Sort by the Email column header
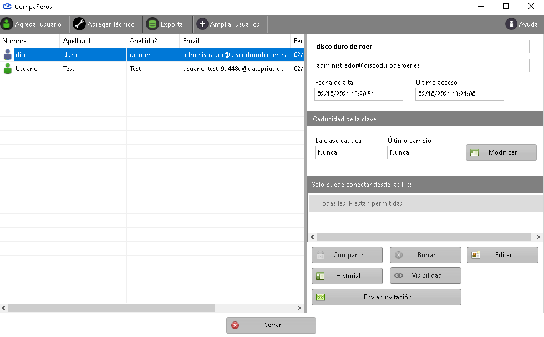 click(235, 41)
